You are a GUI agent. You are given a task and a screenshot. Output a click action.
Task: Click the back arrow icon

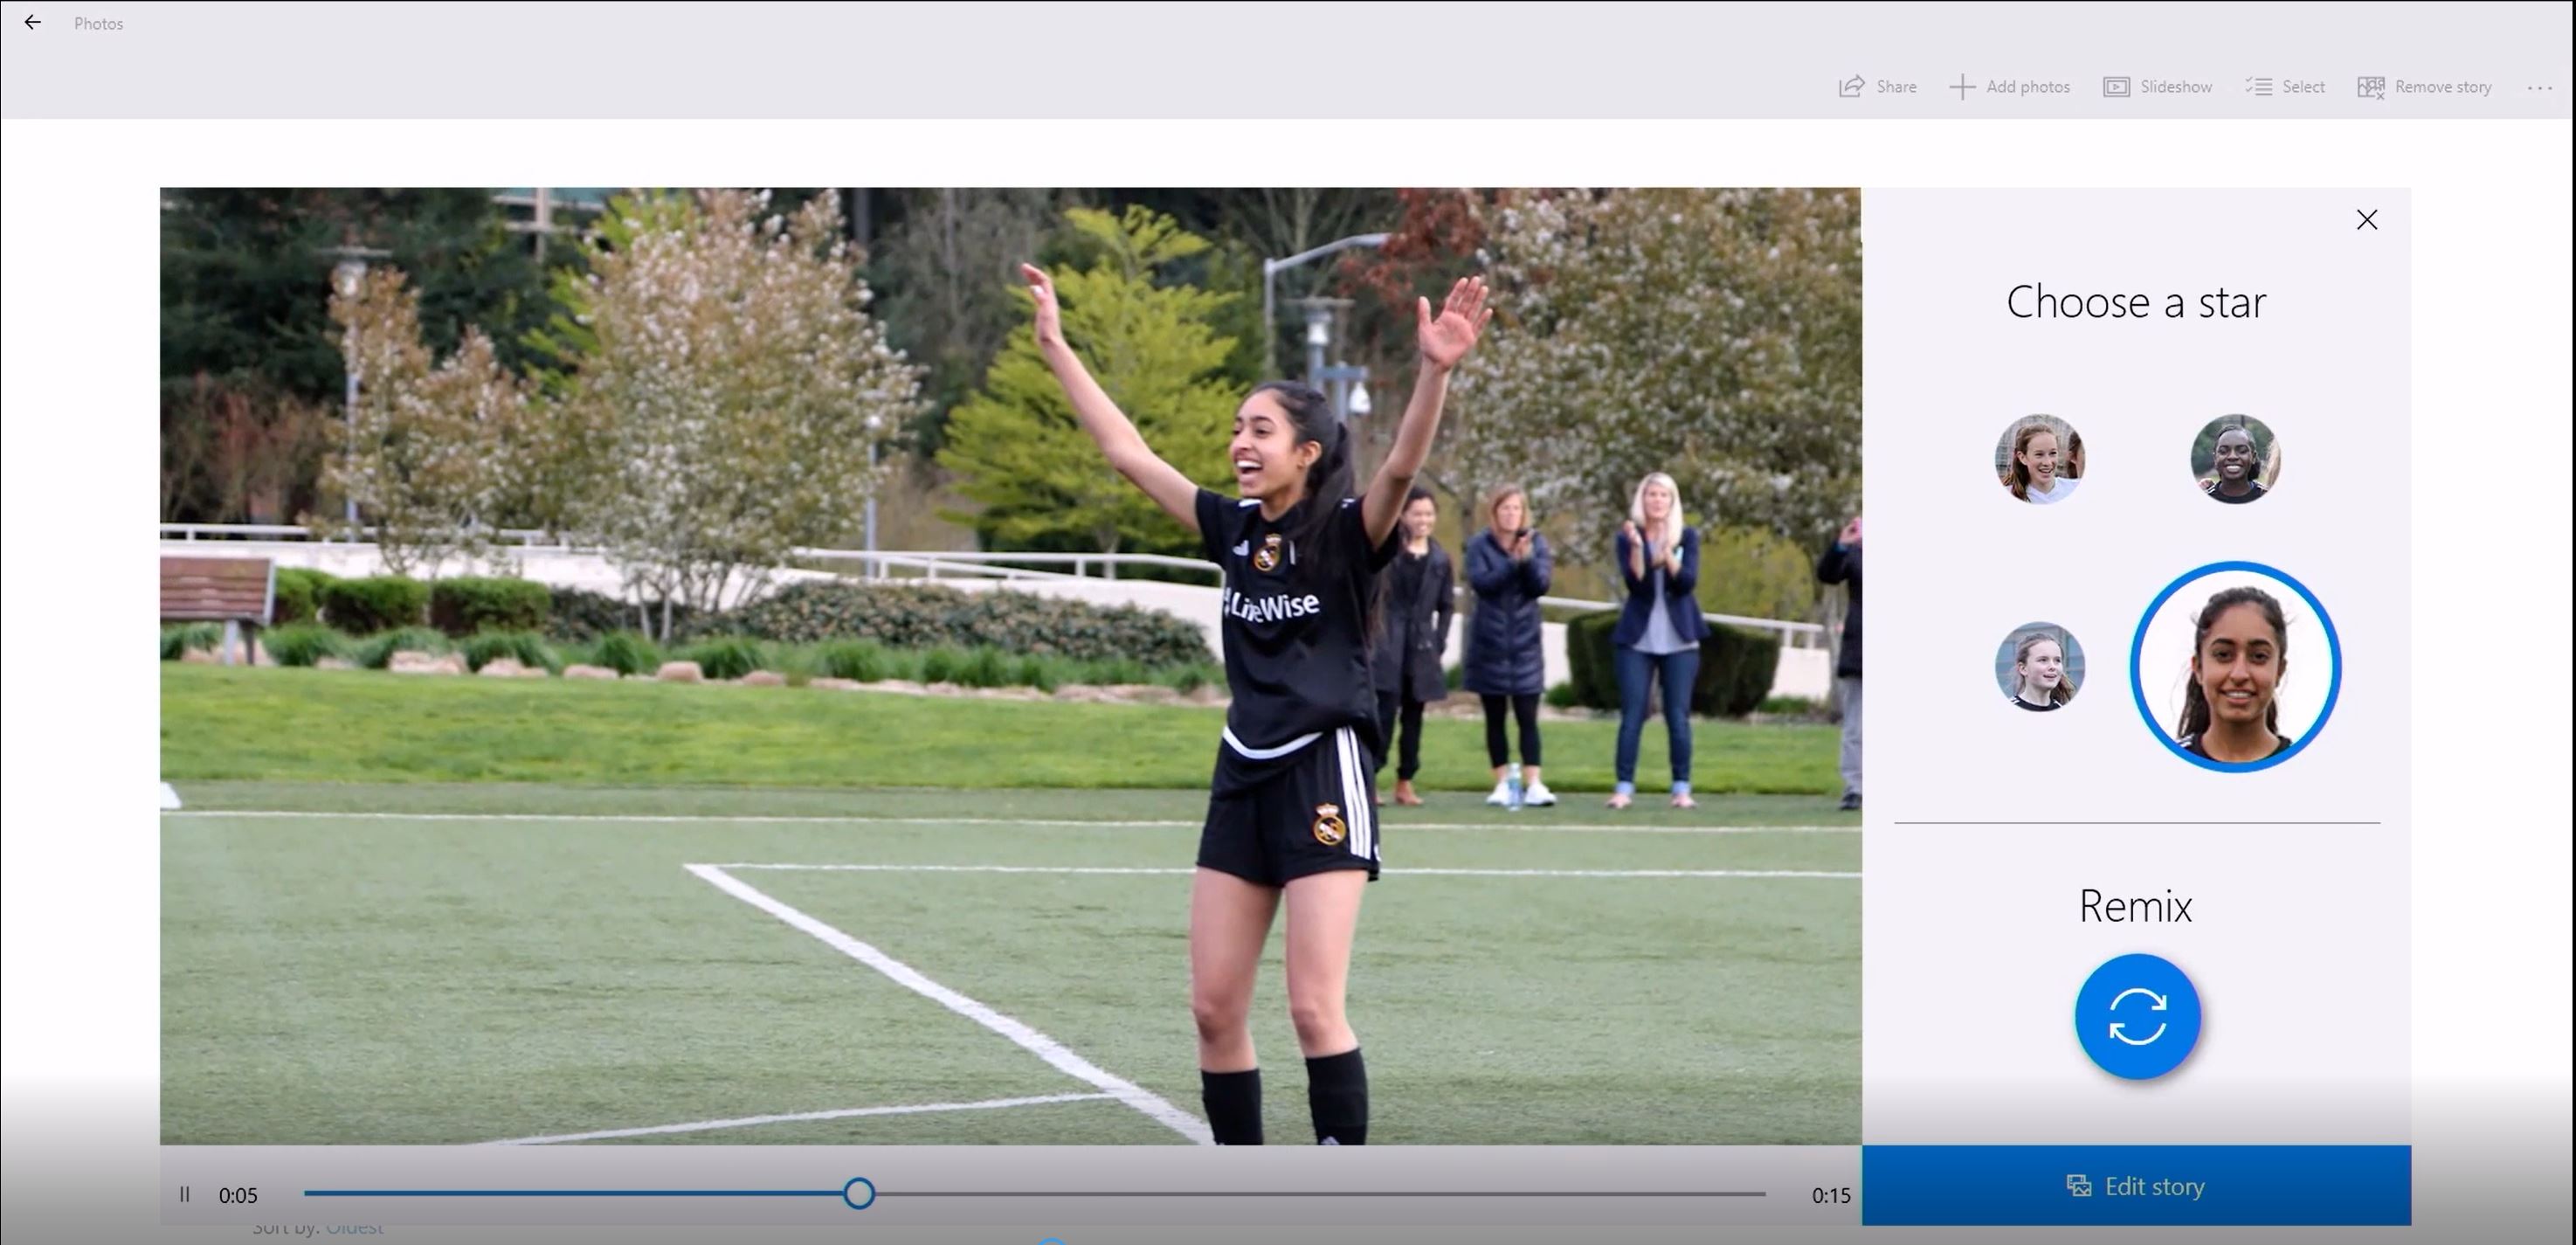33,22
